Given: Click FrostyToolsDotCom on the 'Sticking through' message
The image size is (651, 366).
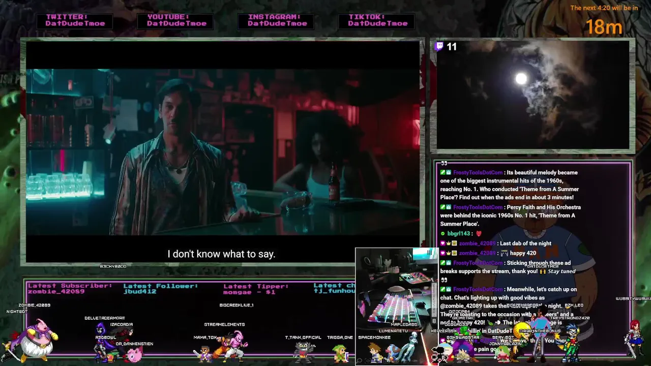Looking at the screenshot, I should [x=478, y=263].
